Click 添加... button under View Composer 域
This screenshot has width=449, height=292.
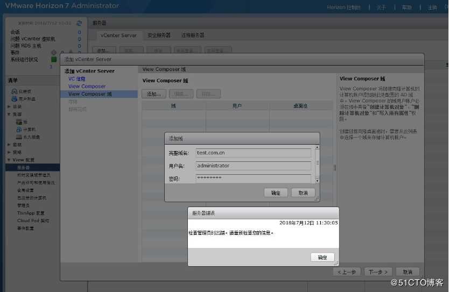point(154,94)
